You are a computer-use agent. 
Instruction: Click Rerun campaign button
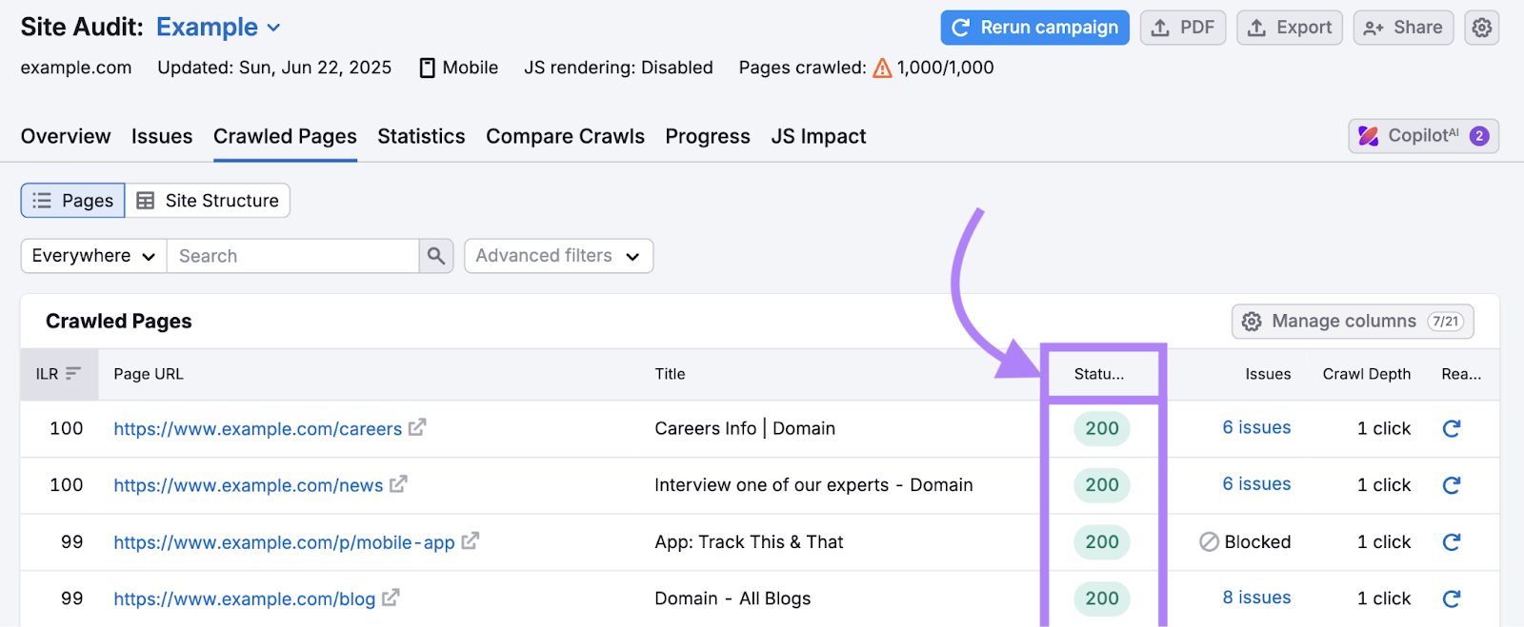click(1034, 28)
